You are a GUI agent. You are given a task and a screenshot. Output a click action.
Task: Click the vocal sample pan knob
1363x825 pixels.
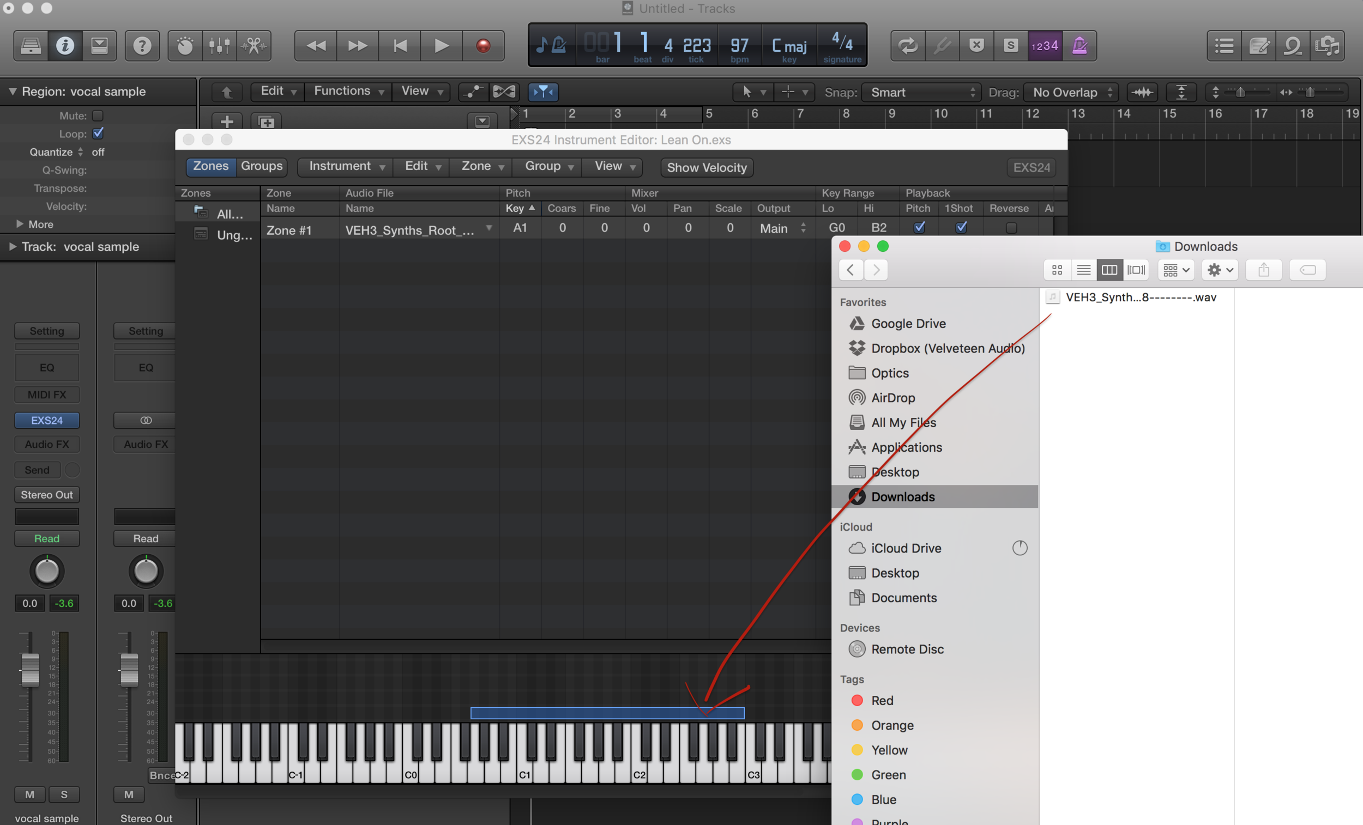47,572
